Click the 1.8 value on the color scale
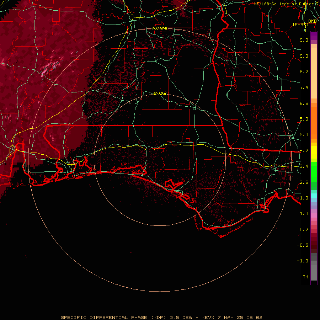This screenshot has width=320, height=320. (x=304, y=198)
